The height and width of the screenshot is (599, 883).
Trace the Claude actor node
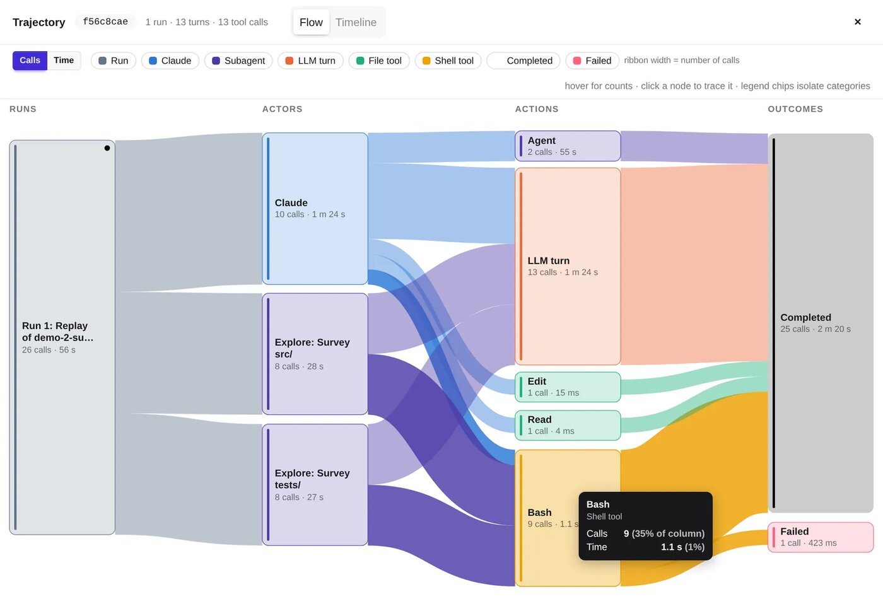(x=315, y=209)
